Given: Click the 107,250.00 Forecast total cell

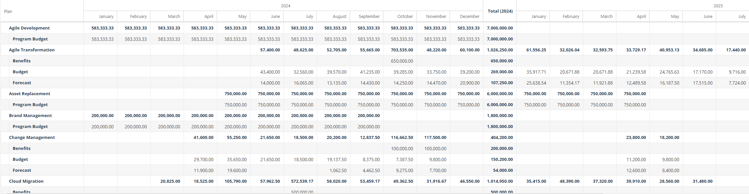Looking at the screenshot, I should coord(502,83).
